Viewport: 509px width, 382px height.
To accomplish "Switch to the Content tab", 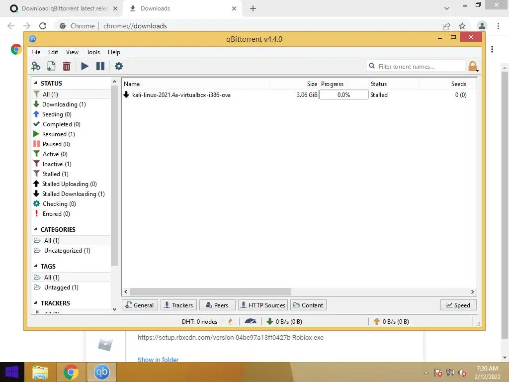I will (308, 305).
